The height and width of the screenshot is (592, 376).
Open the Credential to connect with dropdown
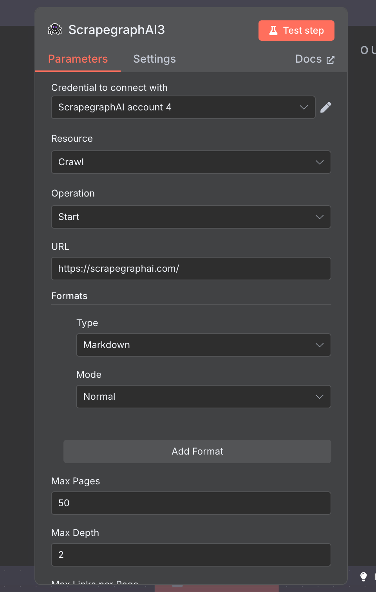tap(183, 107)
